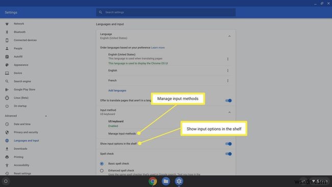Screen dimensions: 332x187
Task: Select the Linux (Beta) icon
Action: pyautogui.click(x=7, y=98)
